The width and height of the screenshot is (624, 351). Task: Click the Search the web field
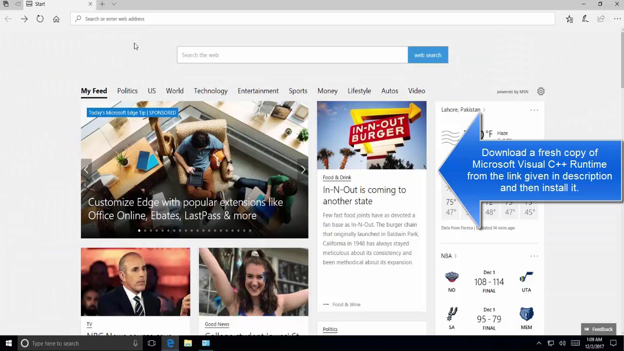click(292, 55)
